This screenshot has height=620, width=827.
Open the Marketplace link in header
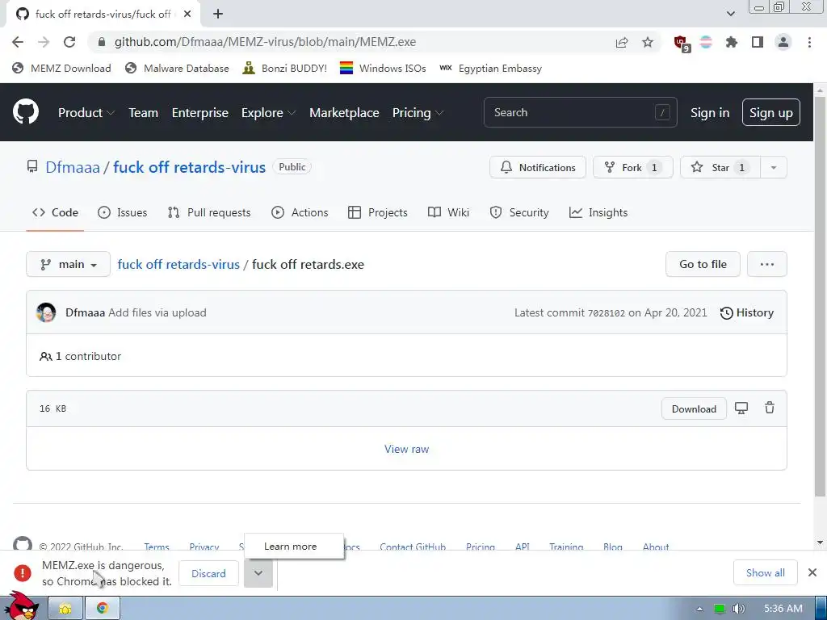coord(344,113)
